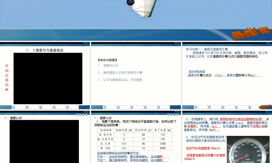
Task: Select the slide title 1.3速度与匀速直线运
Action: click(45, 50)
